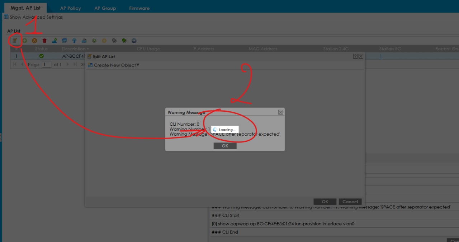Image resolution: width=459 pixels, height=242 pixels.
Task: Open the Mgnt. AP List tab
Action: [25, 8]
